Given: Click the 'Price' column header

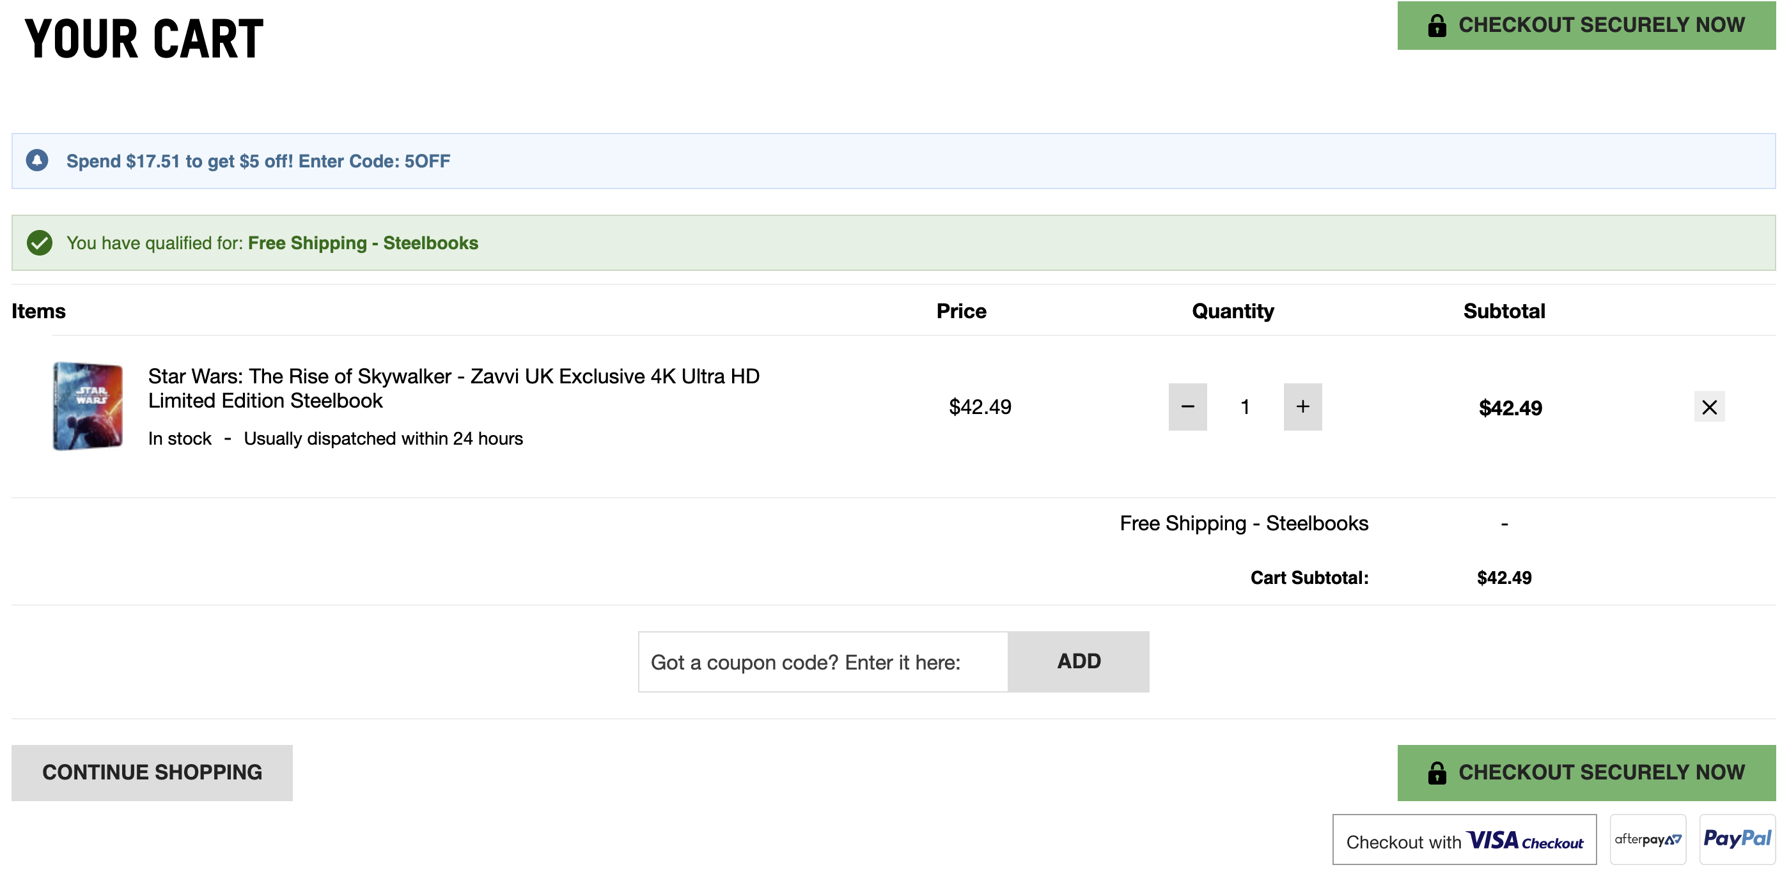Looking at the screenshot, I should tap(961, 311).
